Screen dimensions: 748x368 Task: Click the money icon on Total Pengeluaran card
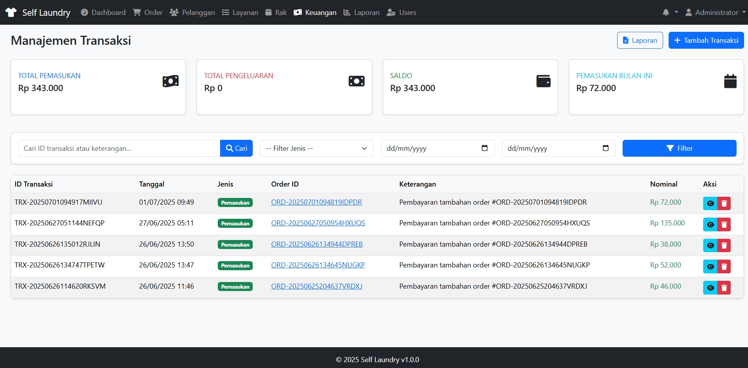point(357,81)
